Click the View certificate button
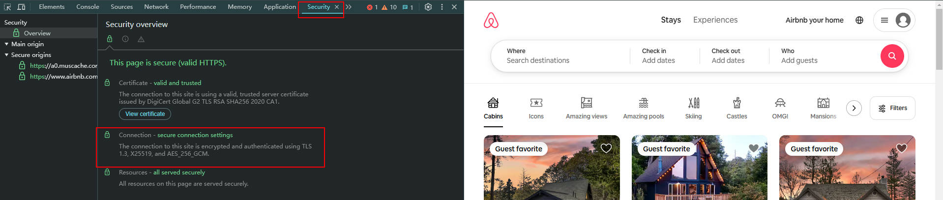943x200 pixels. pyautogui.click(x=145, y=114)
